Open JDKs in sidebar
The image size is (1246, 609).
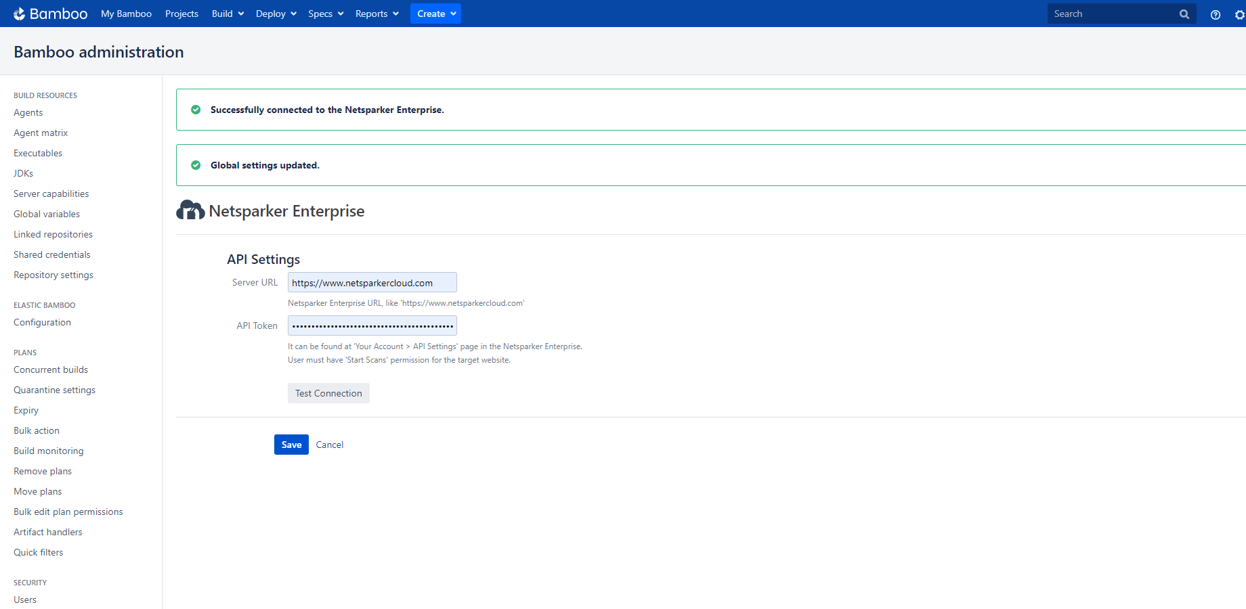(x=23, y=173)
